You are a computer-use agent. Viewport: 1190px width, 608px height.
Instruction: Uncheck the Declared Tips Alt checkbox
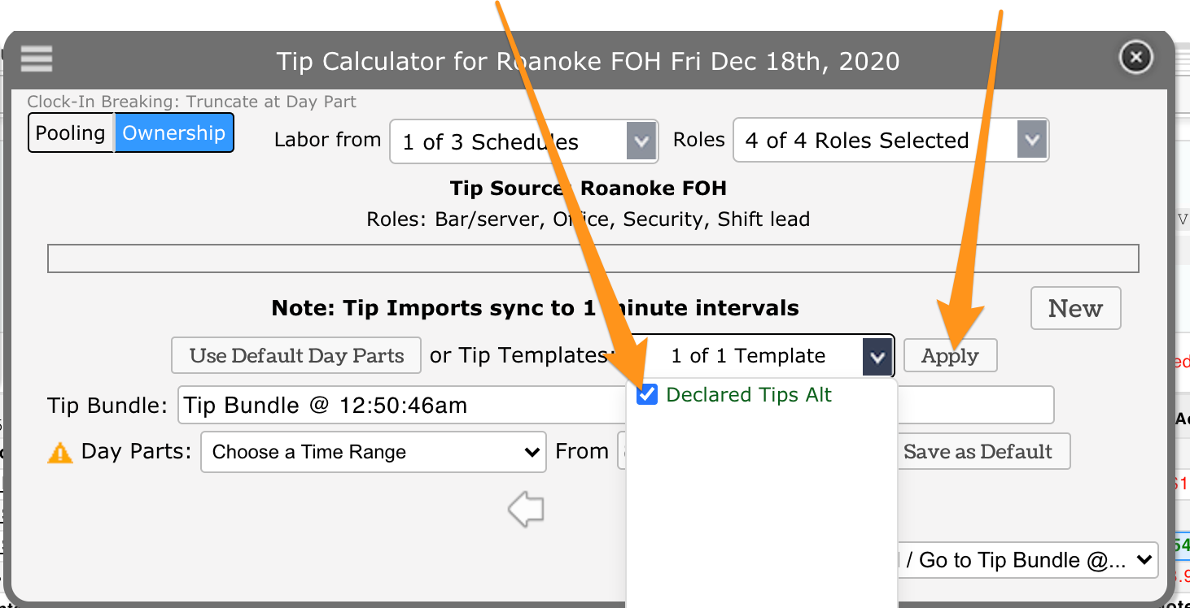pyautogui.click(x=647, y=395)
